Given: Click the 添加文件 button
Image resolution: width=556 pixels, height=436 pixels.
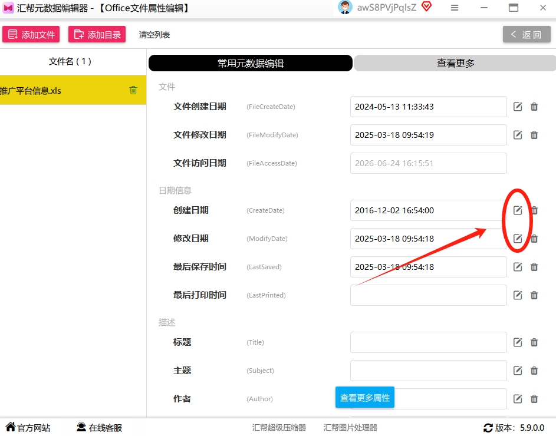Looking at the screenshot, I should pos(31,34).
